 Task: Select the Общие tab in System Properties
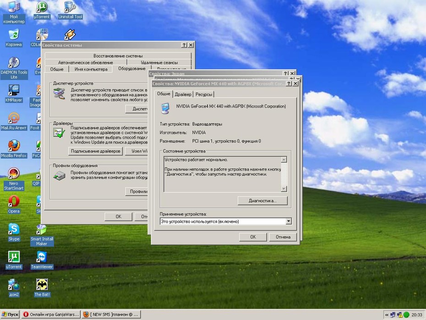pyautogui.click(x=57, y=69)
